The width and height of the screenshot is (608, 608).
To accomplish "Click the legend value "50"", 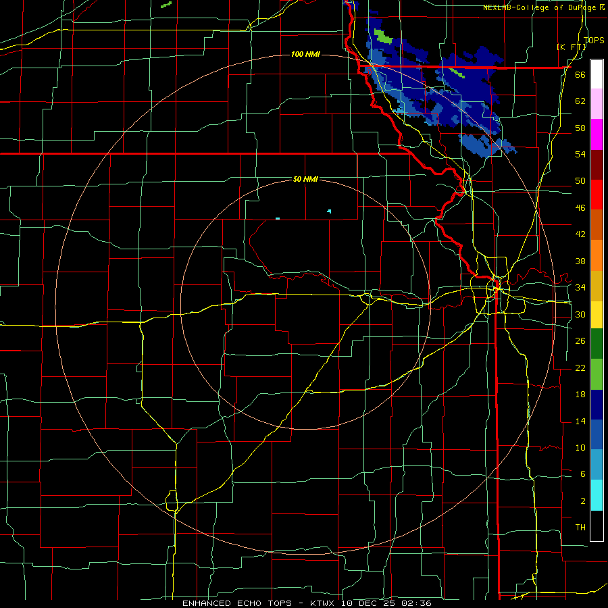I will (580, 181).
